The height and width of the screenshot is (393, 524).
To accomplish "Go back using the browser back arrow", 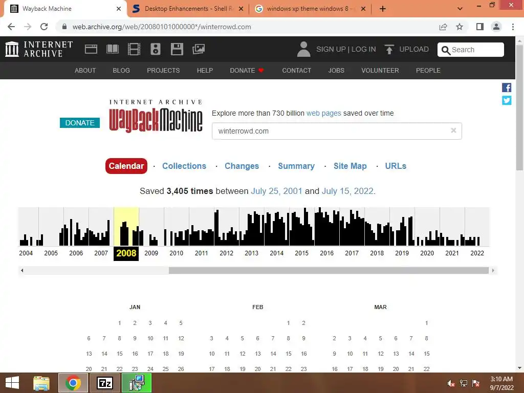I will pyautogui.click(x=11, y=27).
